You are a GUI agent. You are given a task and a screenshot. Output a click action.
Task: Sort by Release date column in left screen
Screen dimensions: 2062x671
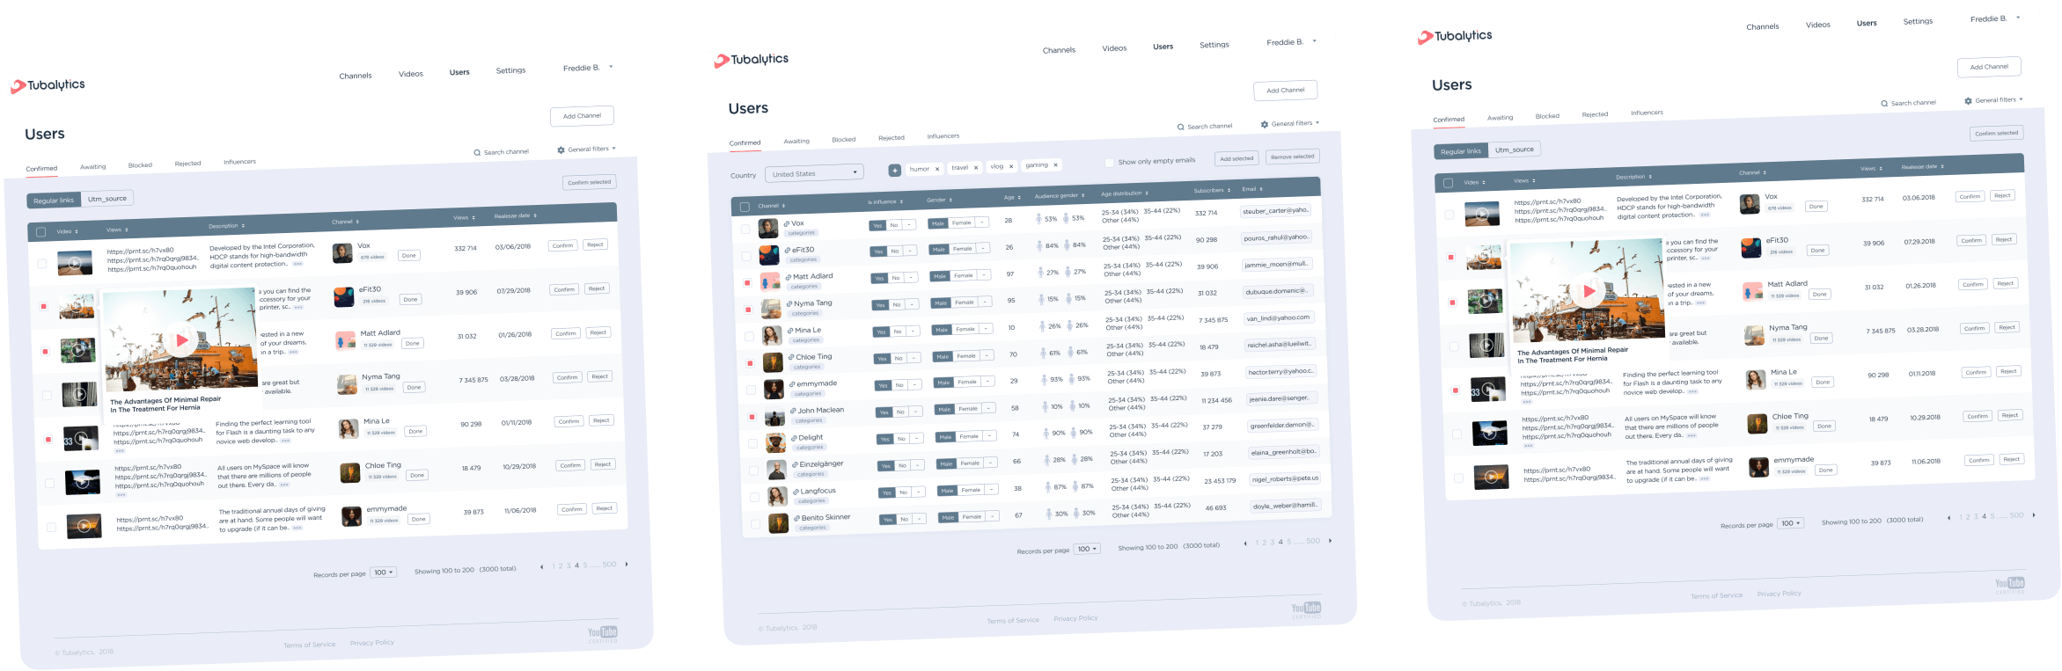click(535, 215)
